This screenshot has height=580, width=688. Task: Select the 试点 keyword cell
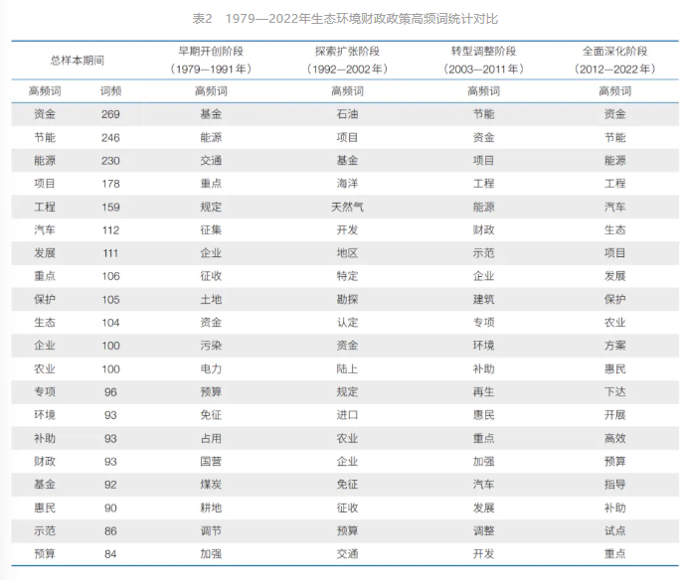coord(614,531)
